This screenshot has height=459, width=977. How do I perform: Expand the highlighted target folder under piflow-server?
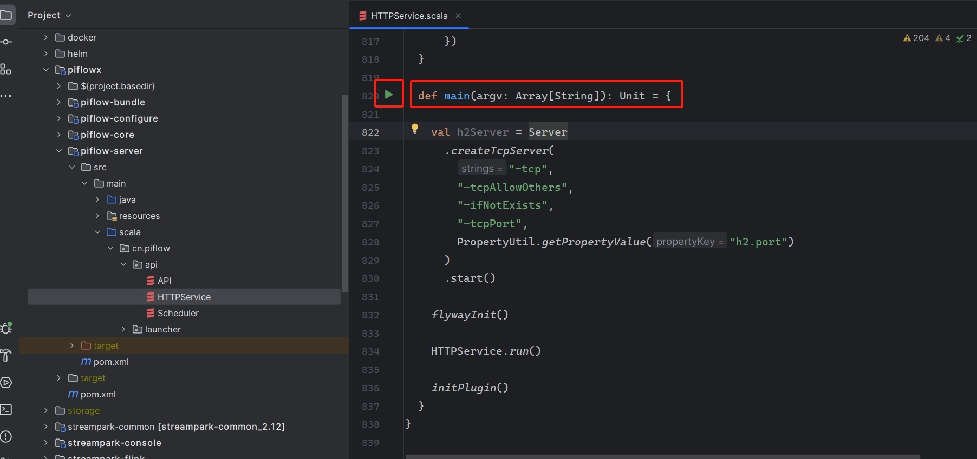tap(72, 345)
